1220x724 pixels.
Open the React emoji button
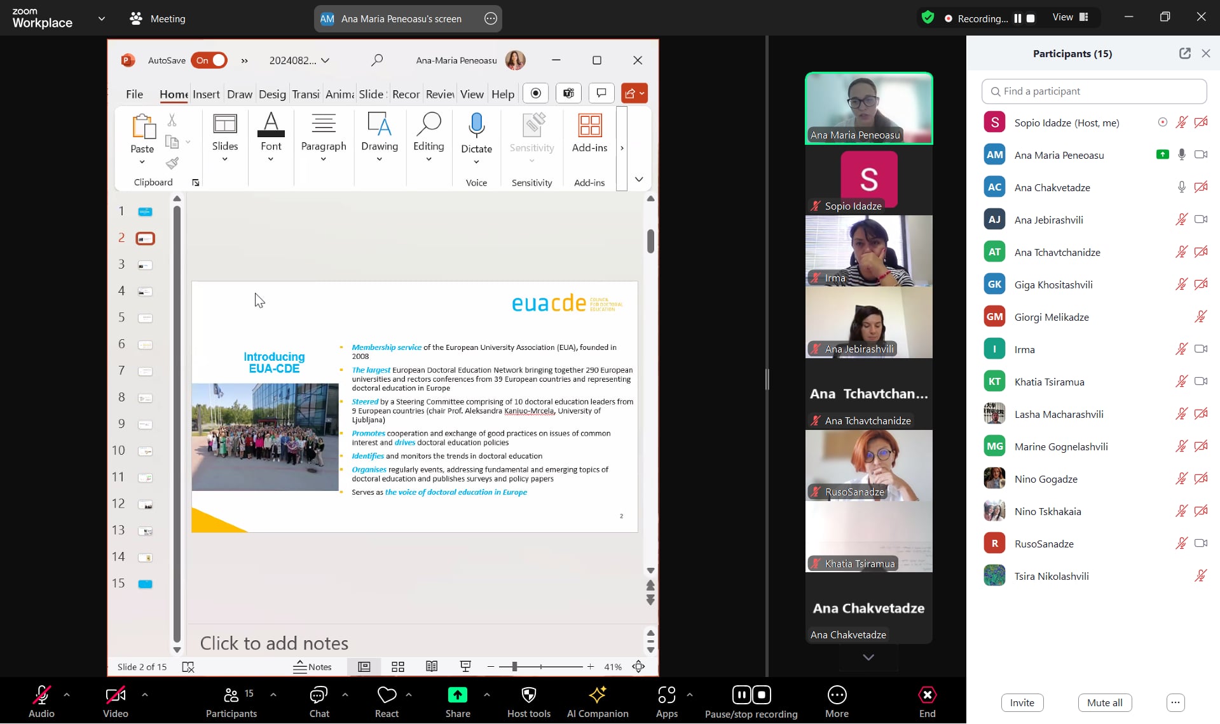[387, 702]
